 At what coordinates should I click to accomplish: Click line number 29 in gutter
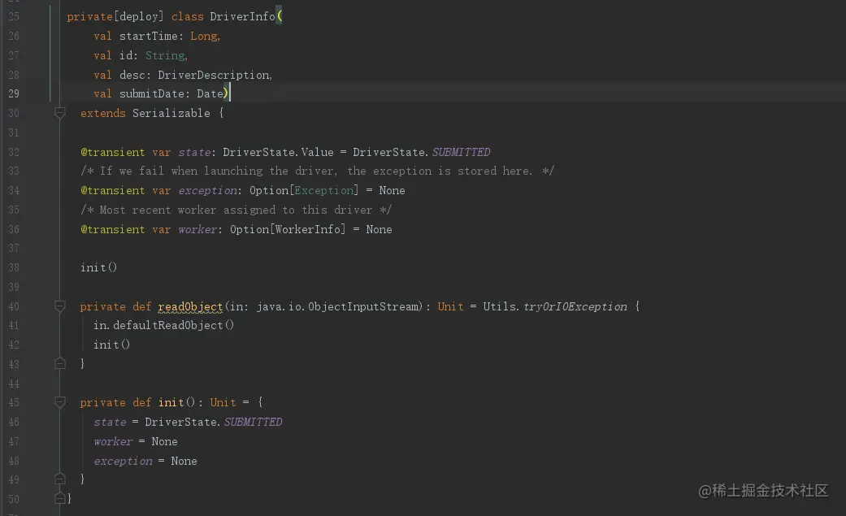tap(14, 94)
